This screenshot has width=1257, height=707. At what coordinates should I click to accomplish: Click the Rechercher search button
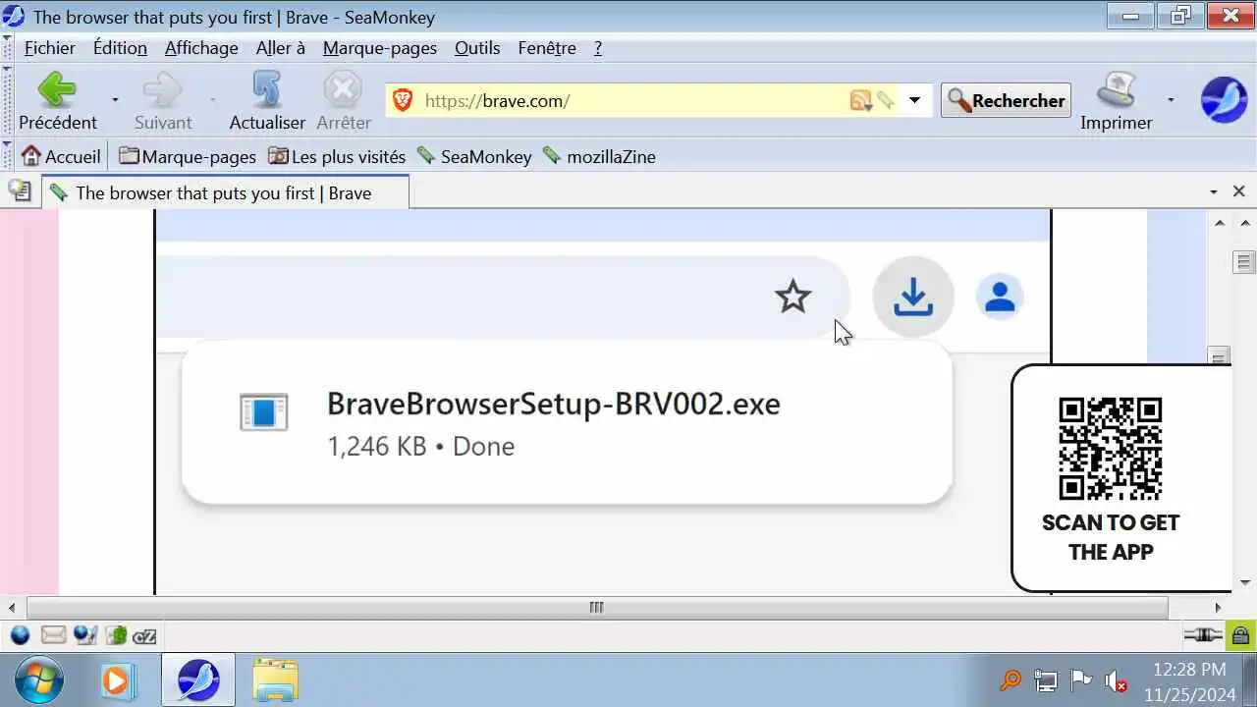tap(1007, 100)
